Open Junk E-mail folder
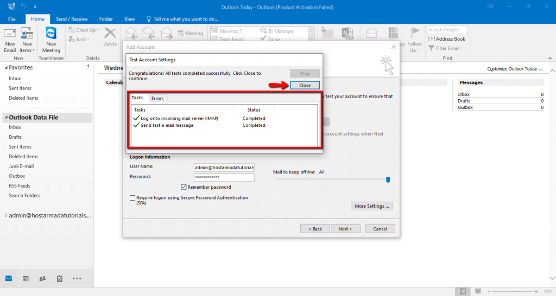Screen dimensions: 556x296 [x=21, y=166]
